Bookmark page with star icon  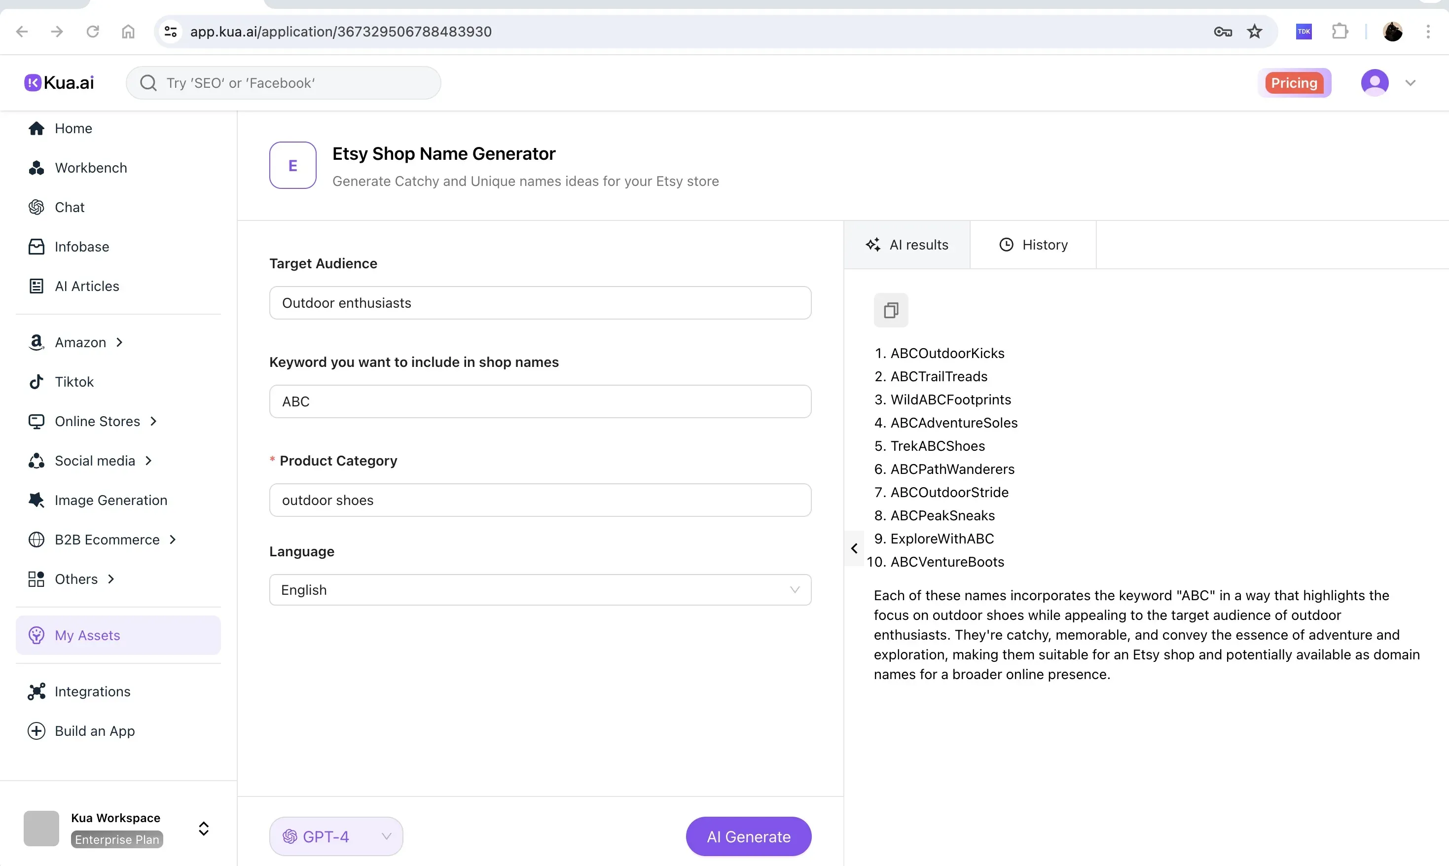1255,32
